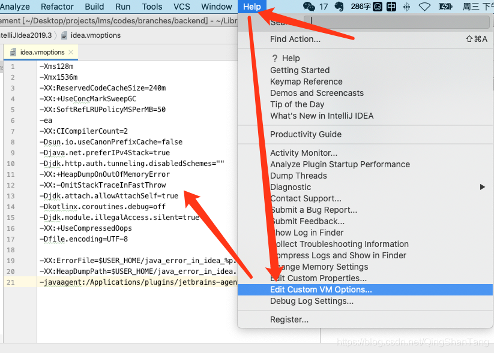The height and width of the screenshot is (353, 494).
Task: Click the -ea line
Action: pyautogui.click(x=46, y=120)
